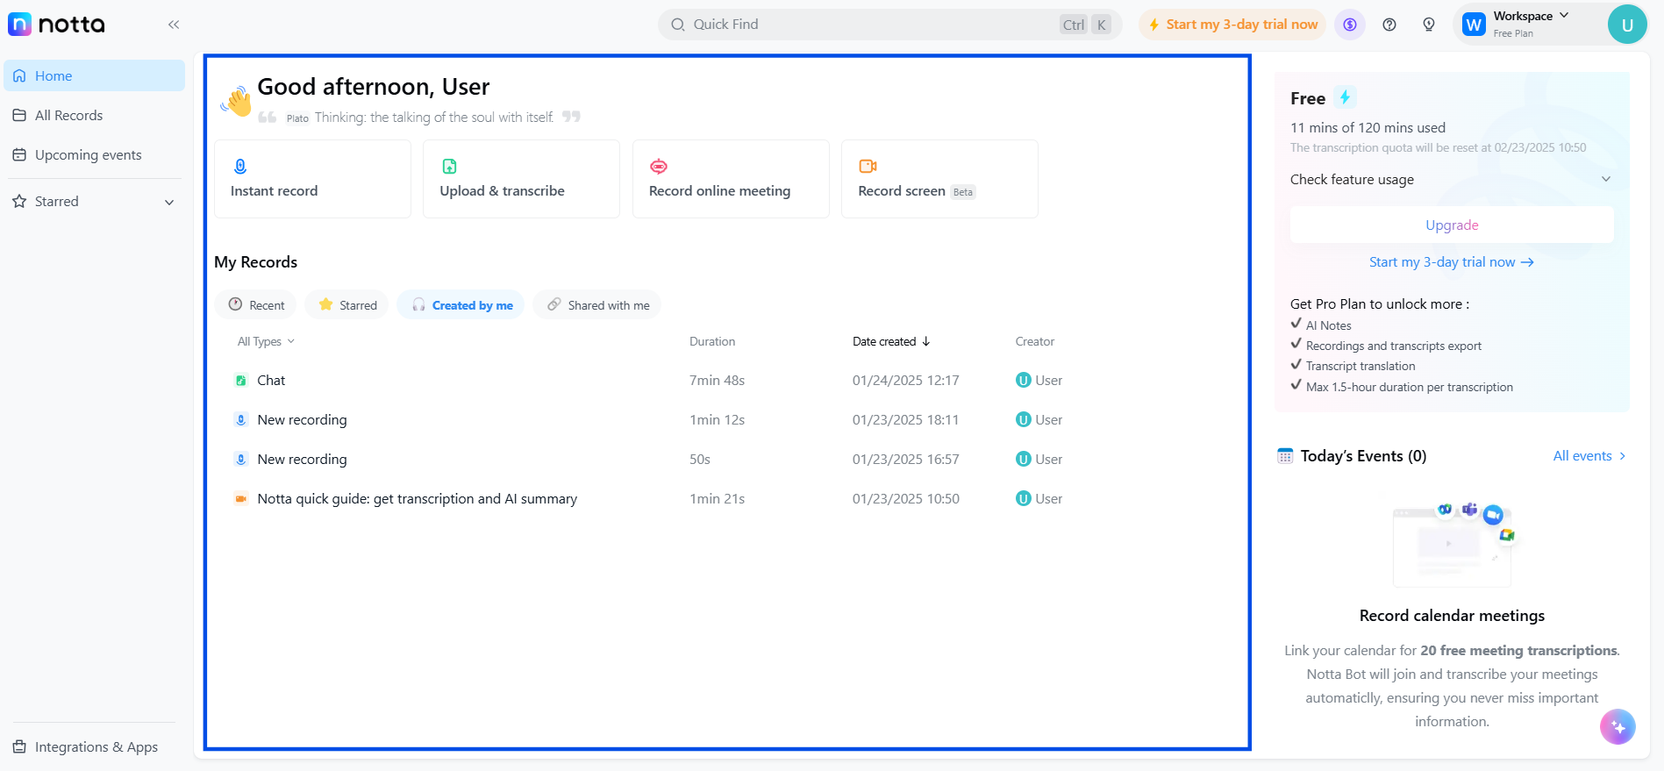
Task: Click the user avatar U in header
Action: pos(1627,25)
